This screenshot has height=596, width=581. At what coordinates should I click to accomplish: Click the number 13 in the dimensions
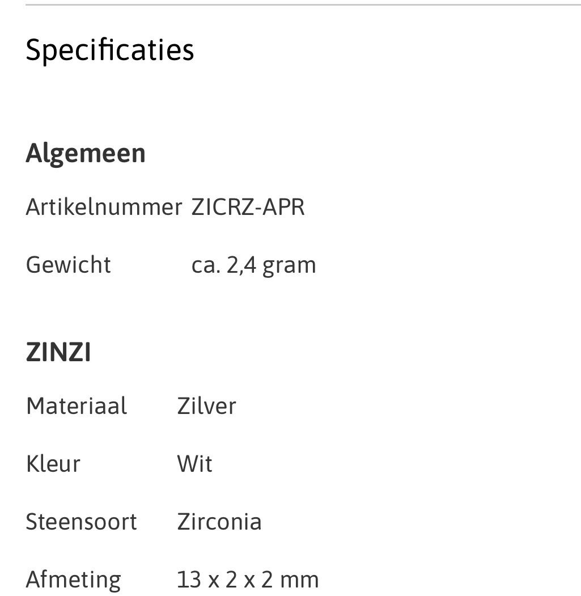pos(189,580)
